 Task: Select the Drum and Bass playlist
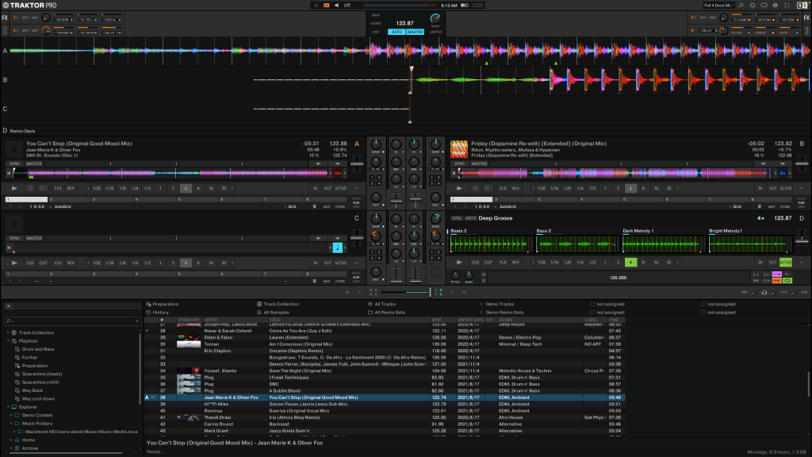[38, 349]
